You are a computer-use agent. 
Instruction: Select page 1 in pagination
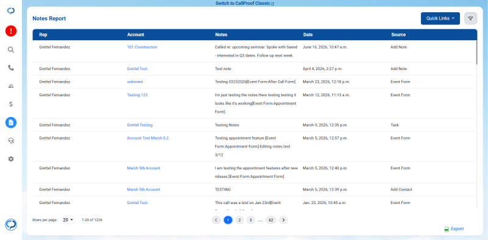point(228,220)
